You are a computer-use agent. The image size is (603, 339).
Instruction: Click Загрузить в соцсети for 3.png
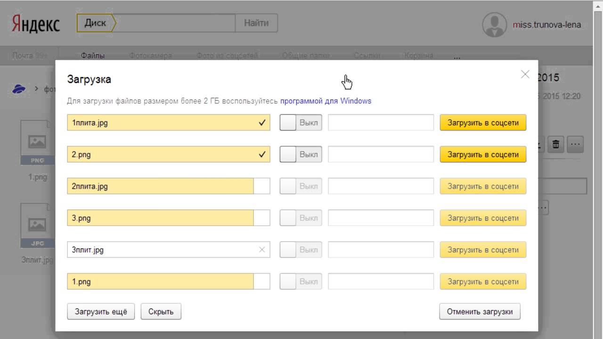tap(483, 218)
